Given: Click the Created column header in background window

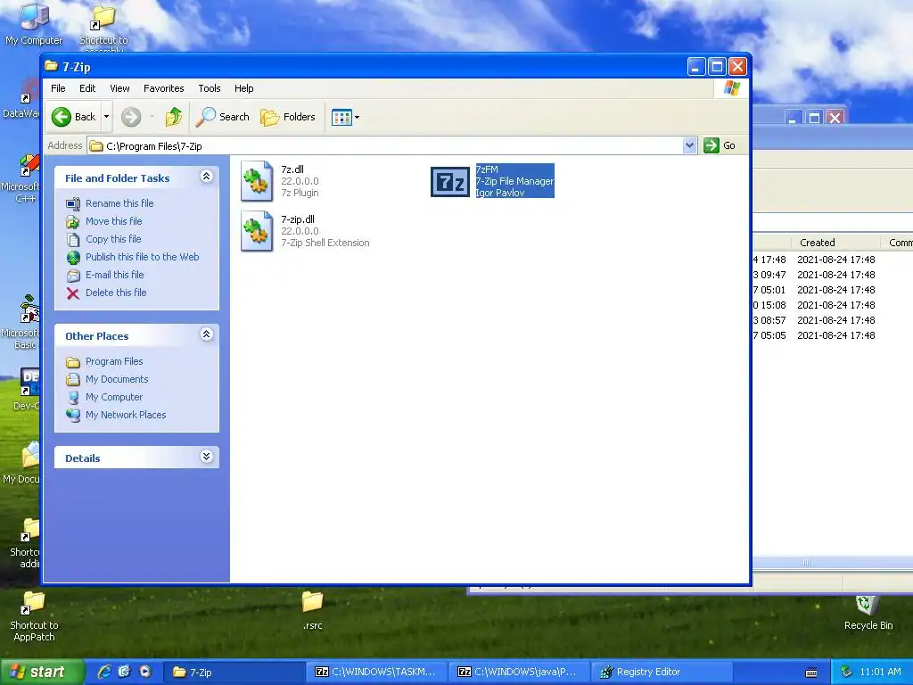Looking at the screenshot, I should (x=817, y=243).
